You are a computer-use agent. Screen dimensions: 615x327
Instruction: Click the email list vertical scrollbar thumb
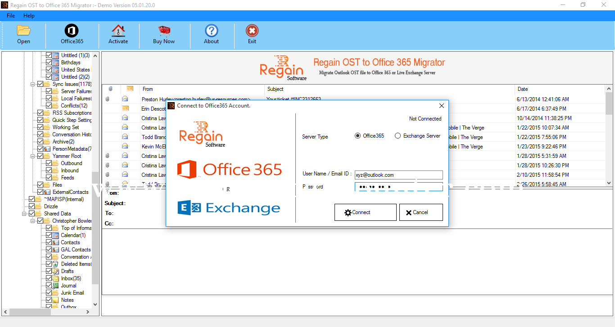click(609, 104)
